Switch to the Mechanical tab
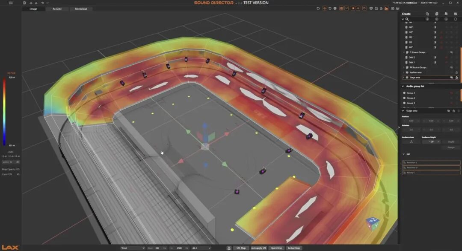Viewport: 462px width, 251px height. tap(81, 9)
